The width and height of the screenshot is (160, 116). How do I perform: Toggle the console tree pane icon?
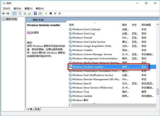click(x=14, y=13)
